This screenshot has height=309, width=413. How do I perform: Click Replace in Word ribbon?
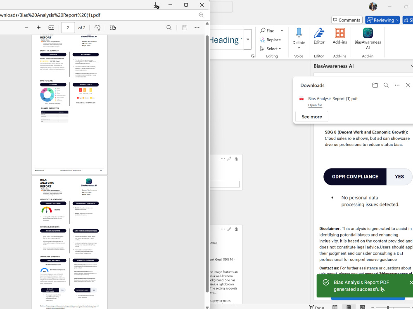point(270,40)
